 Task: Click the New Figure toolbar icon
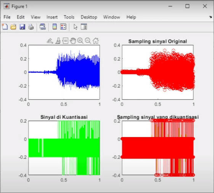click(5, 27)
